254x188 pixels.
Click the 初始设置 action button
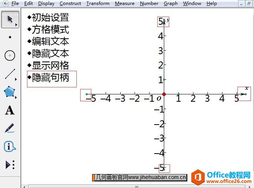(x=48, y=17)
